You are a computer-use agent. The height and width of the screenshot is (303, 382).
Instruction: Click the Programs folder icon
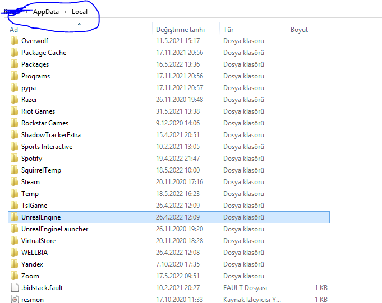15,76
